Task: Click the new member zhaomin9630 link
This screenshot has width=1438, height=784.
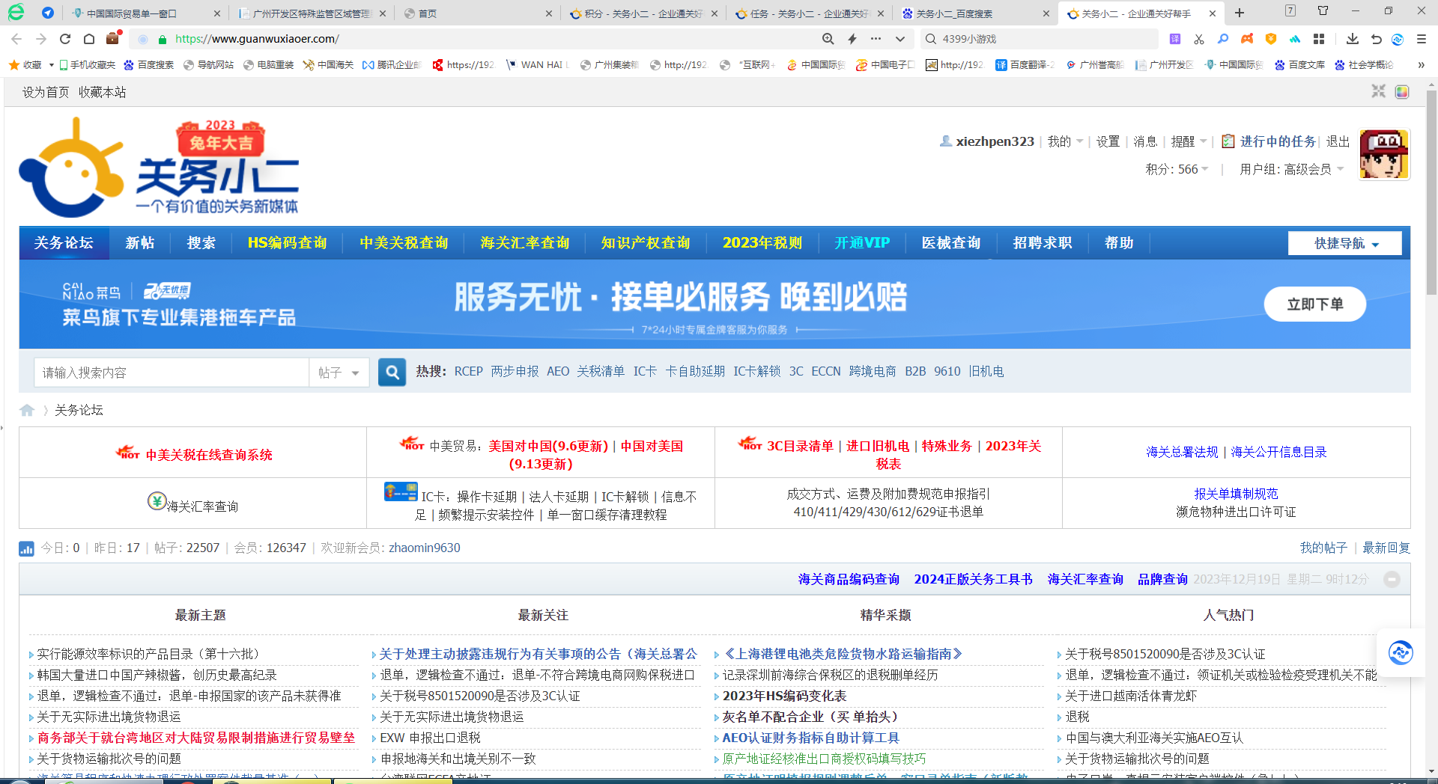Action: (x=424, y=548)
